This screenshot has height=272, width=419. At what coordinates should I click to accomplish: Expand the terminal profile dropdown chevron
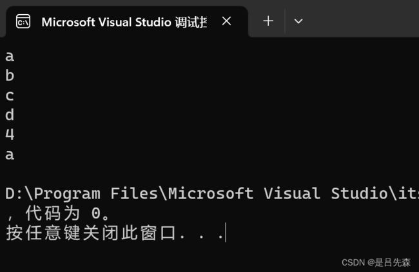(x=298, y=21)
